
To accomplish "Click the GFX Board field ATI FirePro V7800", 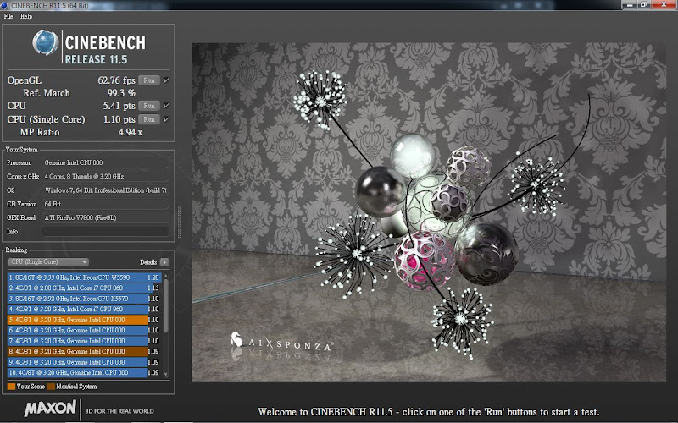I will (x=105, y=218).
